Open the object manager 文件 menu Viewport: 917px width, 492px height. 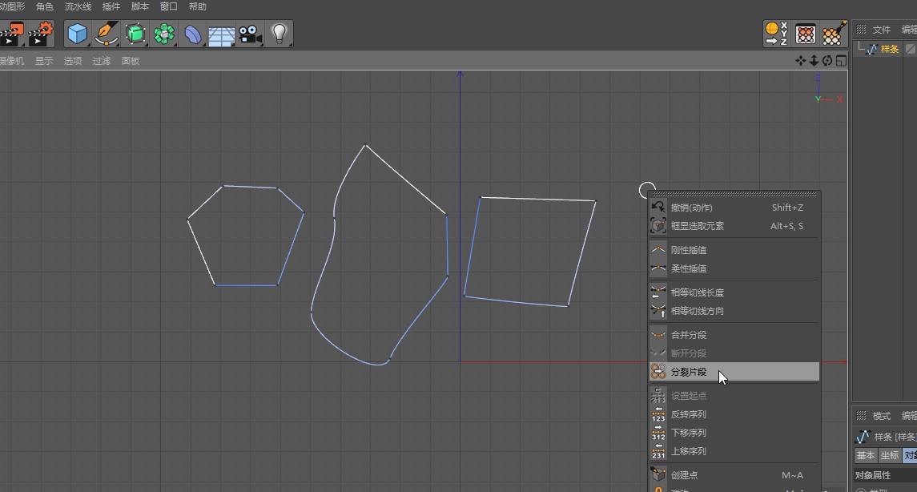point(881,30)
